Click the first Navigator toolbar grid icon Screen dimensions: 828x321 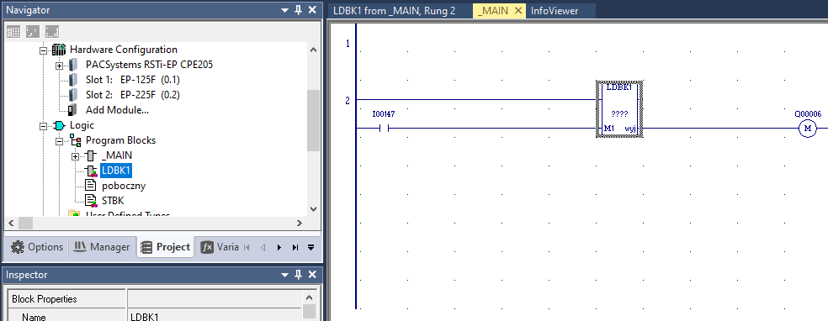point(13,32)
